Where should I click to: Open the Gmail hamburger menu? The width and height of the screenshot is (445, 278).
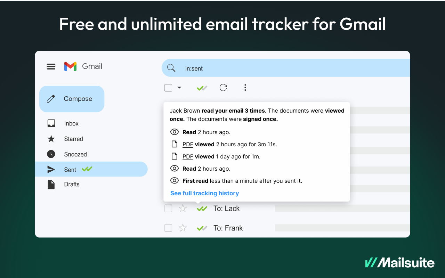click(51, 66)
